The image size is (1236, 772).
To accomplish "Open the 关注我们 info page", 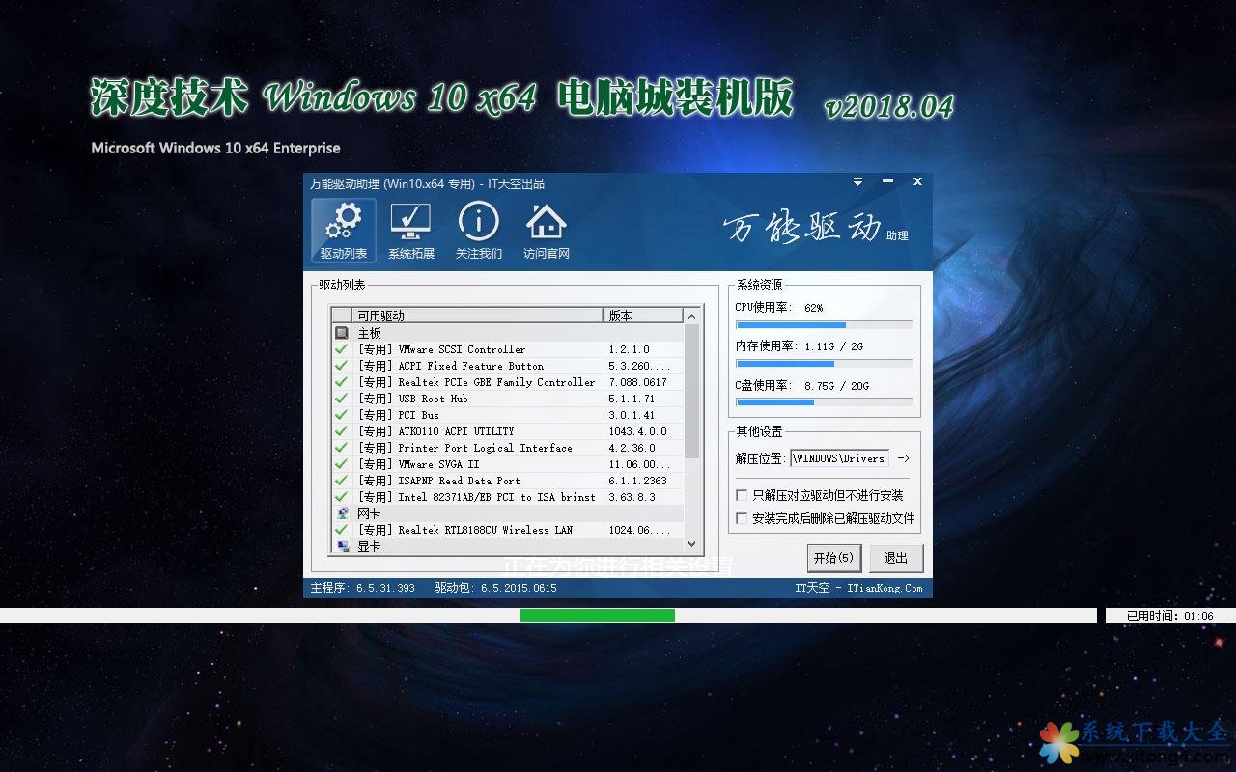I will point(478,231).
